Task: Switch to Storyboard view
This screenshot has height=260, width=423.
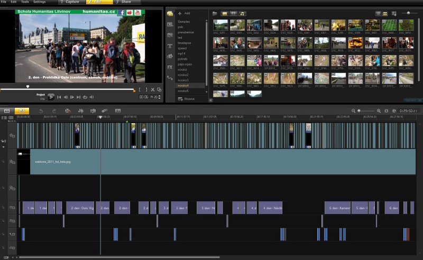Action: click(7, 111)
